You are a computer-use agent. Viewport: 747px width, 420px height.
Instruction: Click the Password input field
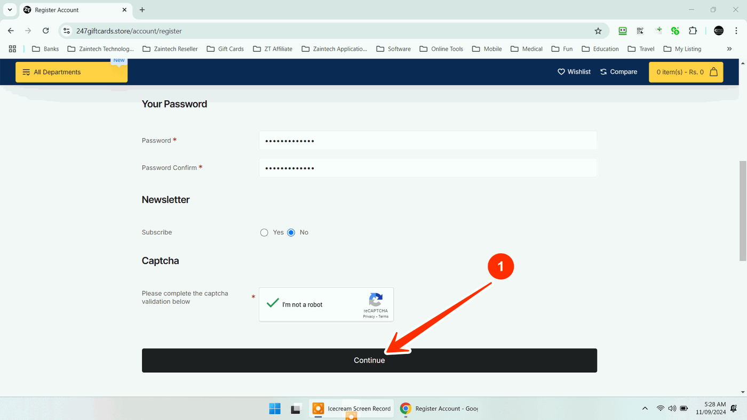point(428,141)
